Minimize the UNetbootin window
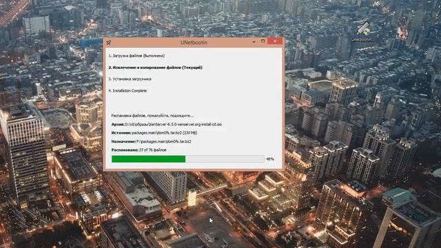Viewport: 441px width, 248px height. pos(254,41)
